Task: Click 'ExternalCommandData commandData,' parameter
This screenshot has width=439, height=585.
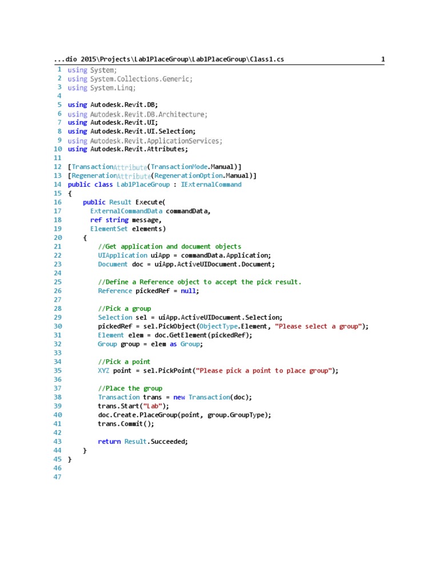Action: coord(150,211)
